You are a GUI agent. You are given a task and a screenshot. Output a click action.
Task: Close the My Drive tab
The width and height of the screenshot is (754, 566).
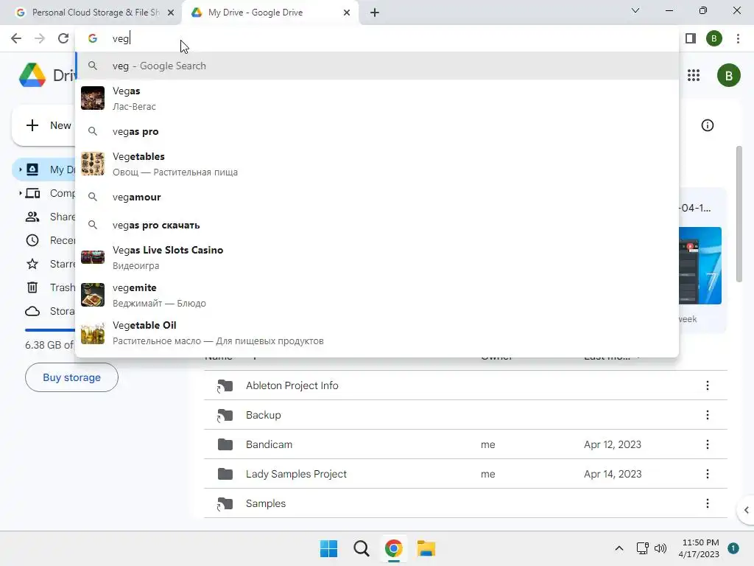pyautogui.click(x=347, y=13)
